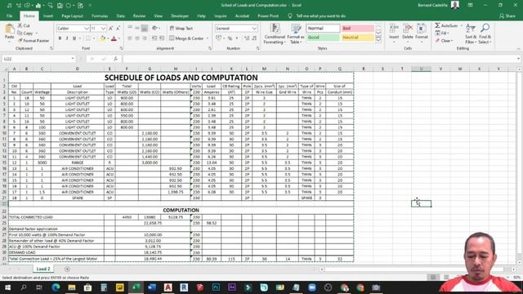Open Word from the taskbar

click(152, 287)
